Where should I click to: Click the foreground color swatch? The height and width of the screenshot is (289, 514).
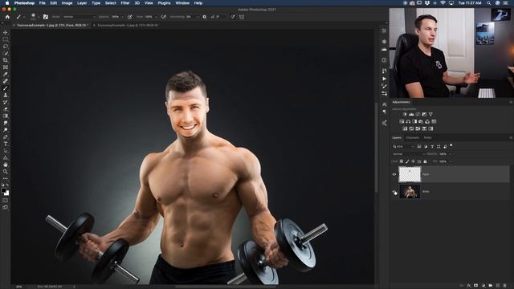3,190
